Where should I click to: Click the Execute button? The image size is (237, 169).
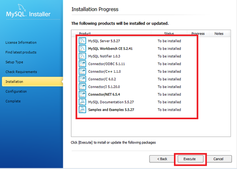click(x=190, y=159)
